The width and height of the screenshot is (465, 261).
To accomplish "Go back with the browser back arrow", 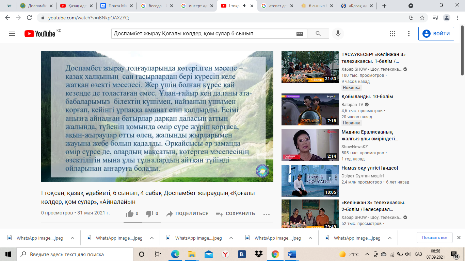I will pyautogui.click(x=7, y=18).
